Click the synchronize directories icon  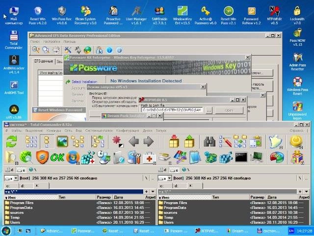[240, 141]
